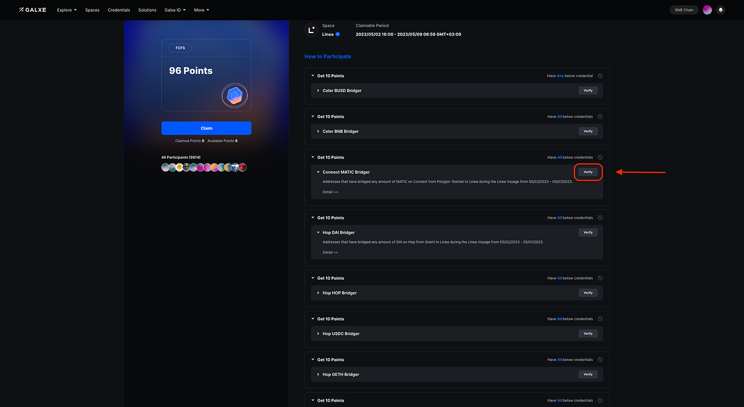This screenshot has width=744, height=407.
Task: Click the Hop DAI Bridger title
Action: (338, 232)
